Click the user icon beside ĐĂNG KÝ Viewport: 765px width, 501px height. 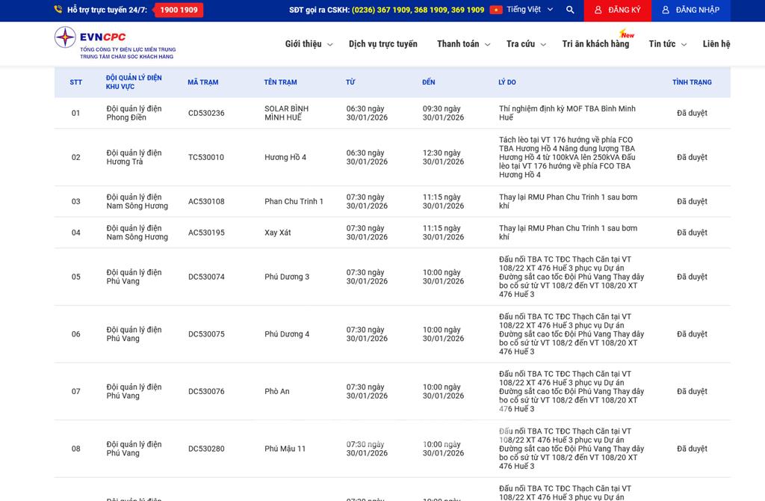pyautogui.click(x=598, y=10)
